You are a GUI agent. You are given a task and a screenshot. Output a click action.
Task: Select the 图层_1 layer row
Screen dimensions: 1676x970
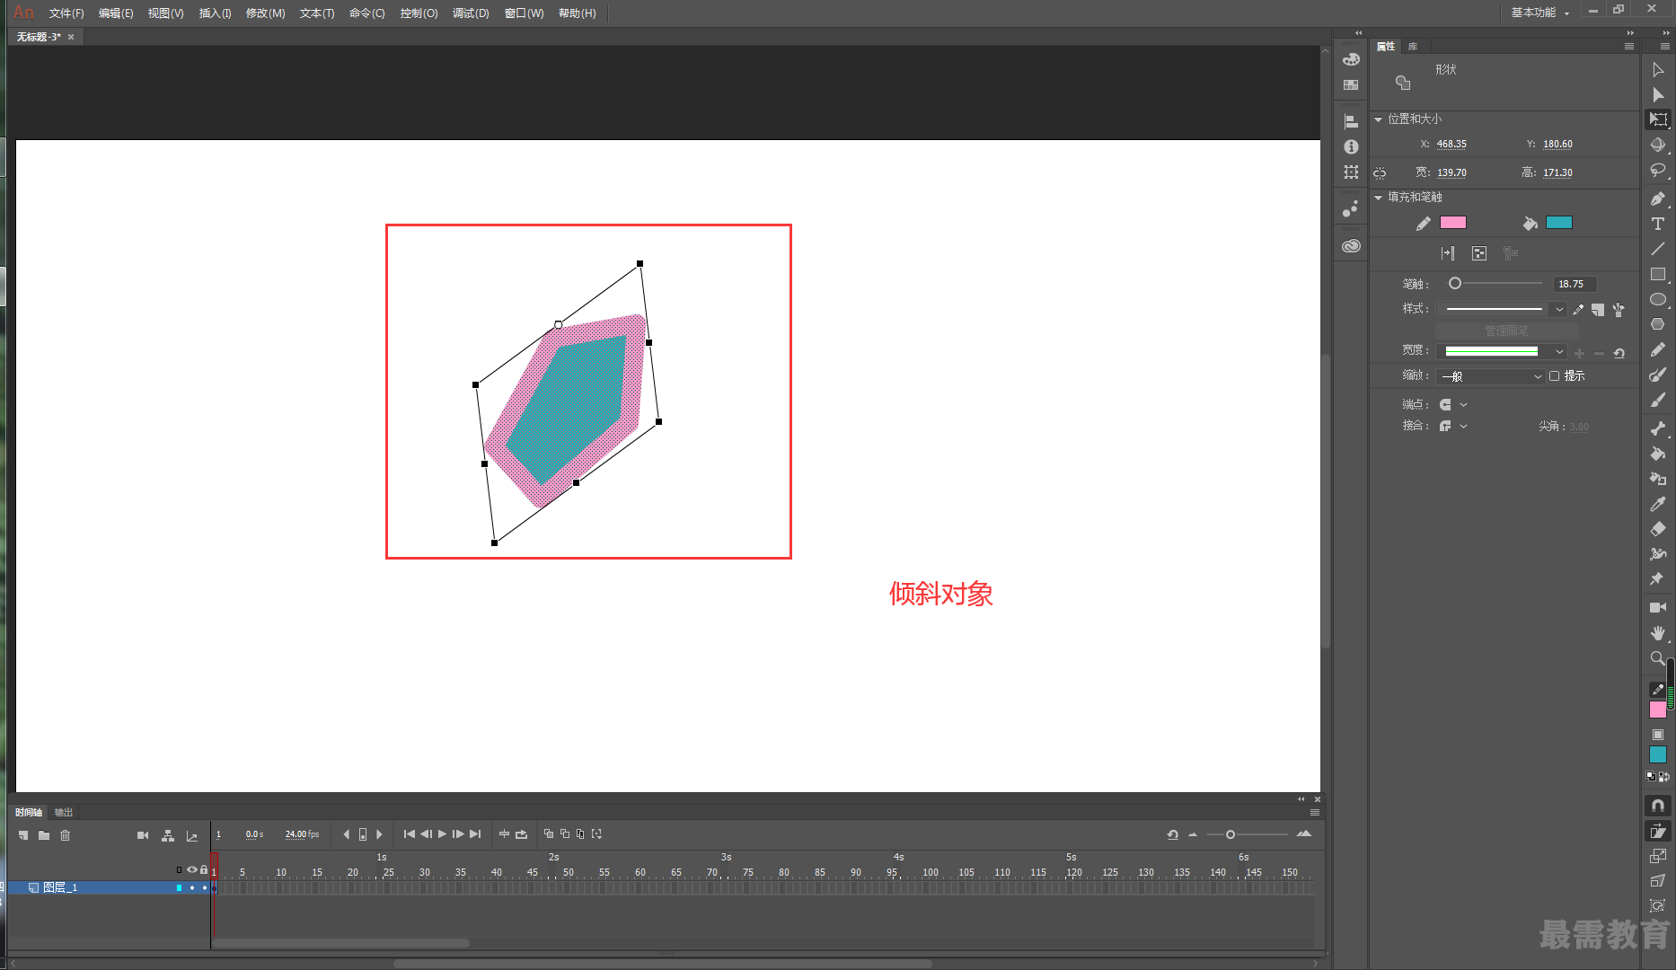[x=108, y=887]
